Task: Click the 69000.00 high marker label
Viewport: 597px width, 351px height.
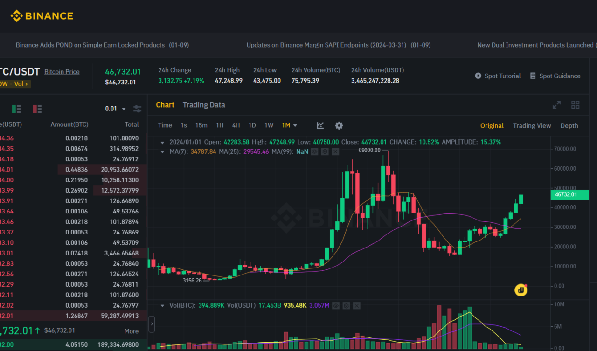Action: point(369,150)
